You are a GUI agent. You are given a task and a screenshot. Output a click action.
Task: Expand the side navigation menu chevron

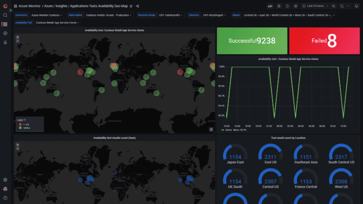click(x=10, y=10)
